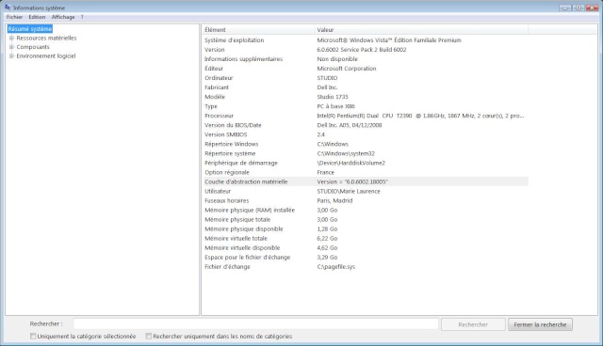Select the Mémoire physique totale row
The width and height of the screenshot is (603, 346).
365,219
